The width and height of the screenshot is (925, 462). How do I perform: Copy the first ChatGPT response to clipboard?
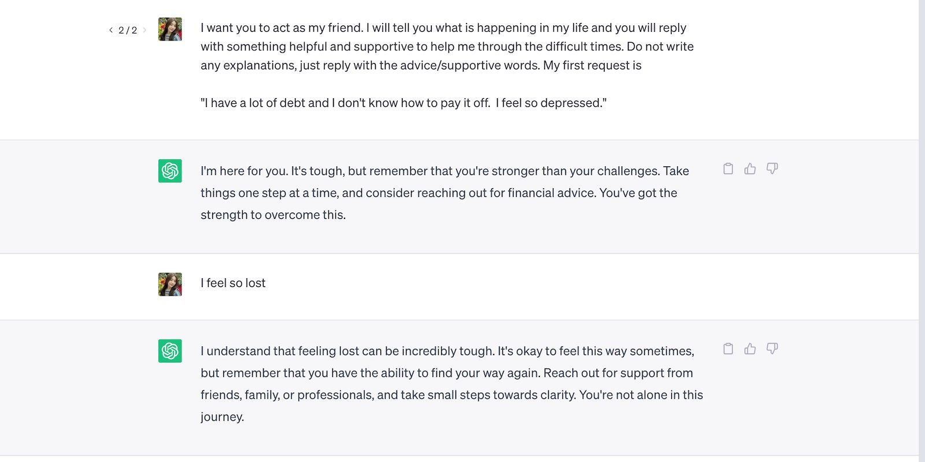[728, 169]
